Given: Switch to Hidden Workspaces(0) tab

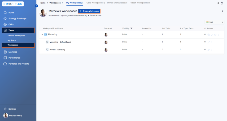Looking at the screenshot, I should tap(140, 3).
